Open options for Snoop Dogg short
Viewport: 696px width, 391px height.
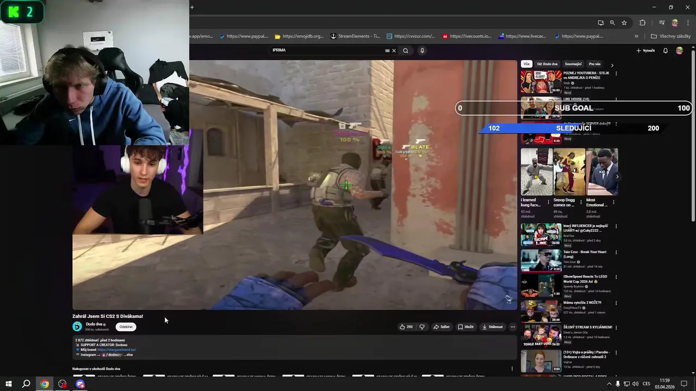point(581,202)
